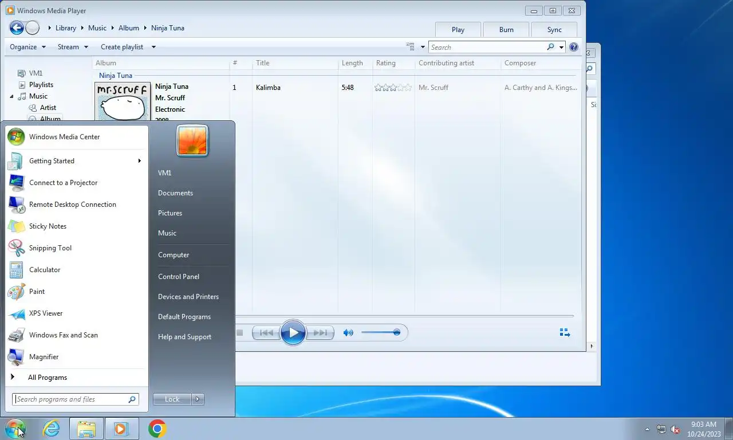The height and width of the screenshot is (440, 733).
Task: Open search options dropdown arrow
Action: tap(562, 47)
